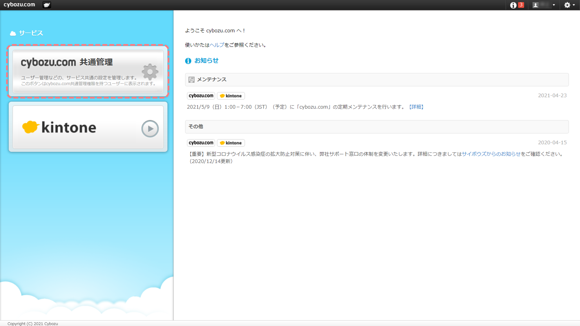
Task: Click the (2020/12/14更新) text
Action: pos(211,161)
